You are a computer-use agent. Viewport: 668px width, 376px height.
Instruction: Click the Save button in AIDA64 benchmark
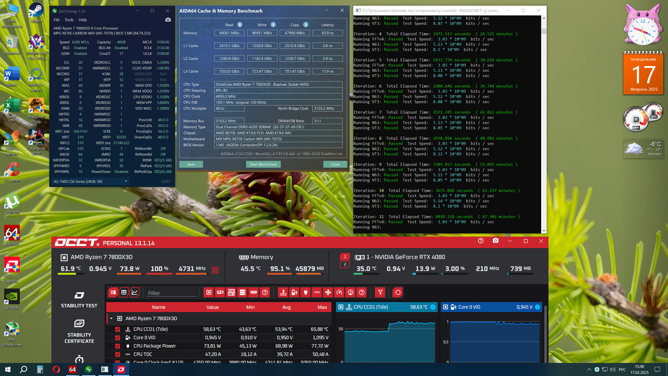[191, 164]
